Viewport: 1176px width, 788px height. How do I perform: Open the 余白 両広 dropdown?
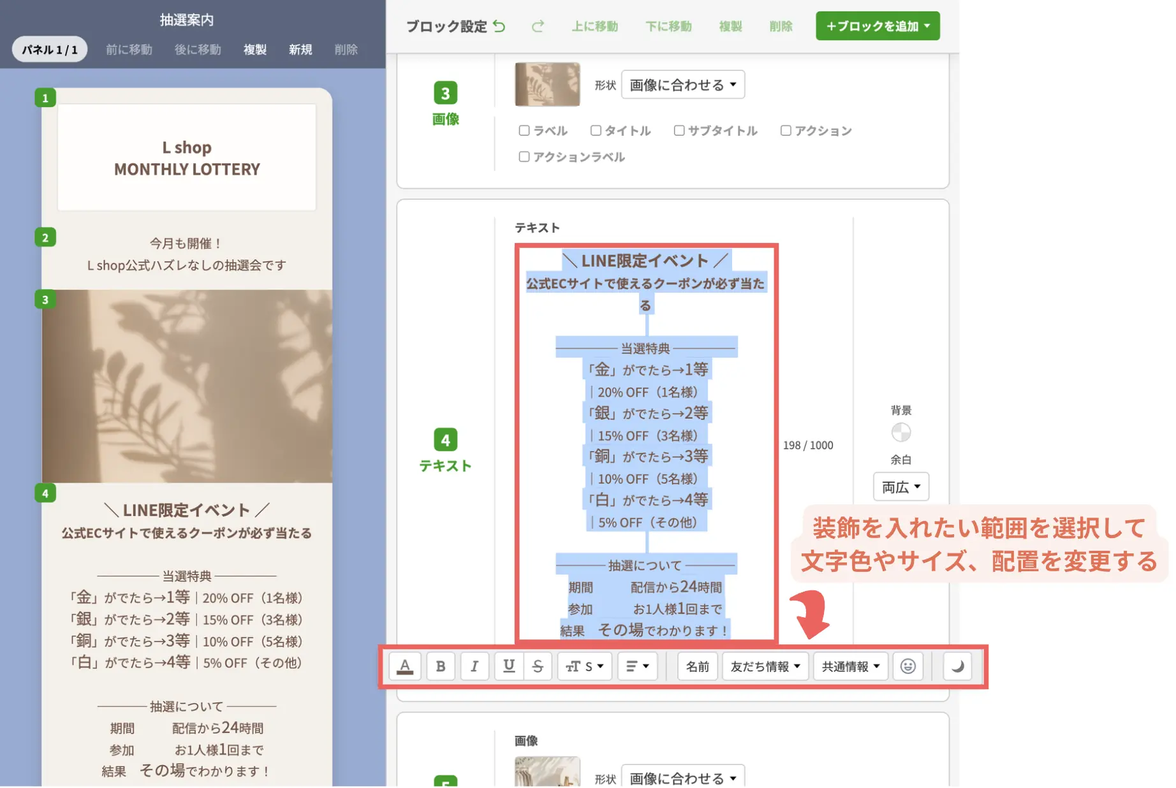tap(901, 488)
